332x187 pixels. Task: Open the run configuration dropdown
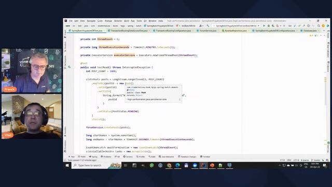tap(237, 25)
